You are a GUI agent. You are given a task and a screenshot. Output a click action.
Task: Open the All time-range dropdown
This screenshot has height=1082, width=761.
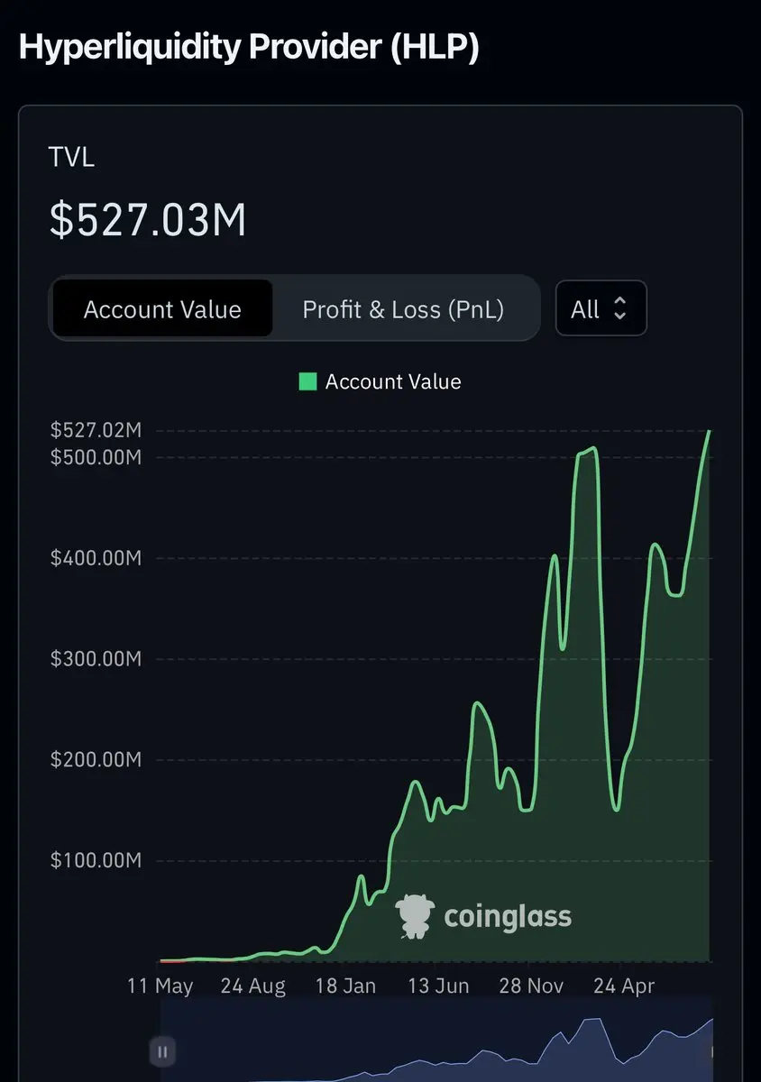point(601,309)
